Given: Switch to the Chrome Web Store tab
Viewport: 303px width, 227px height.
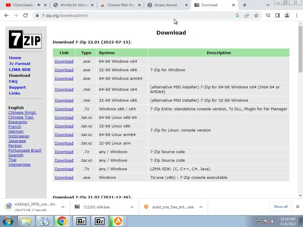Looking at the screenshot, I should (119, 5).
